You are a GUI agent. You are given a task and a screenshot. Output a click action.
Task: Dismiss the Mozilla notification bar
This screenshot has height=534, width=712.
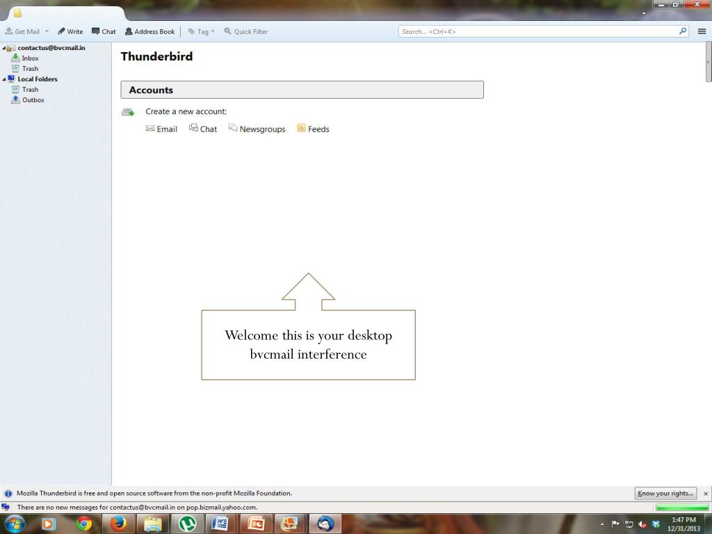click(x=705, y=494)
